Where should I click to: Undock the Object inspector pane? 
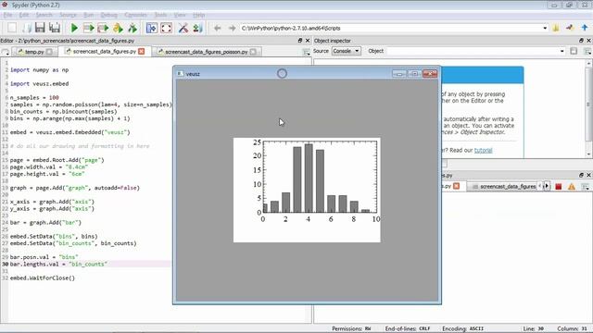pyautogui.click(x=581, y=41)
